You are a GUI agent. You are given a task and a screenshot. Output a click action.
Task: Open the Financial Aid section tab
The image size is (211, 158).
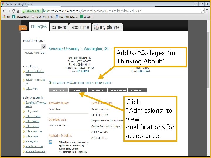pyautogui.click(x=98, y=90)
